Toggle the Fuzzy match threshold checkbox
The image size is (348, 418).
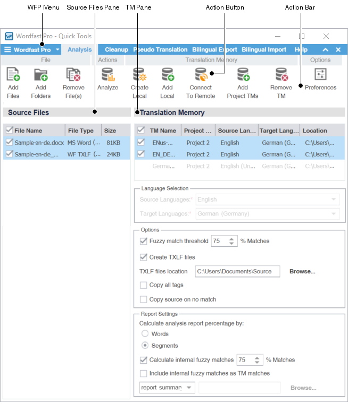(x=144, y=241)
